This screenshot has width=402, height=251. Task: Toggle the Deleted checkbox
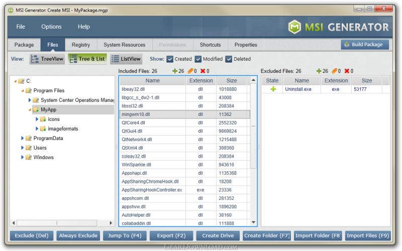point(229,59)
